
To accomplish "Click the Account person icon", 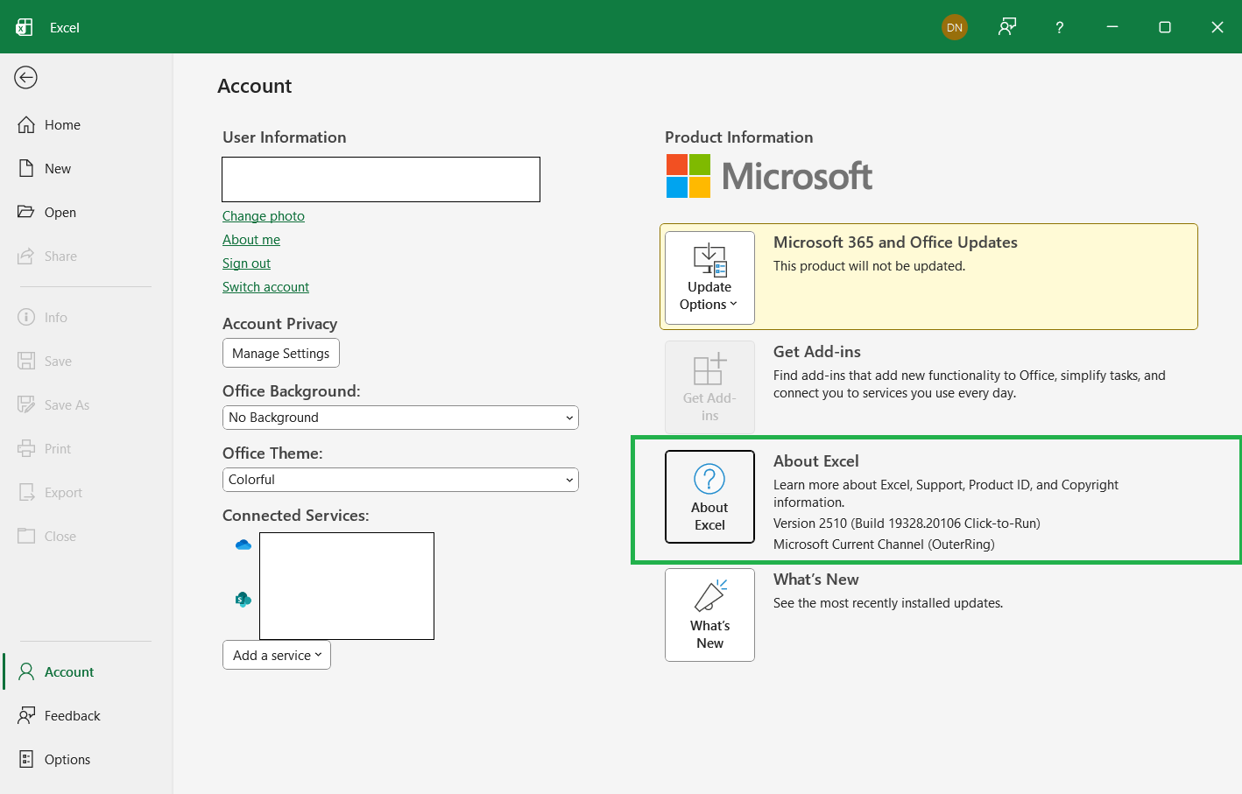I will coord(26,671).
